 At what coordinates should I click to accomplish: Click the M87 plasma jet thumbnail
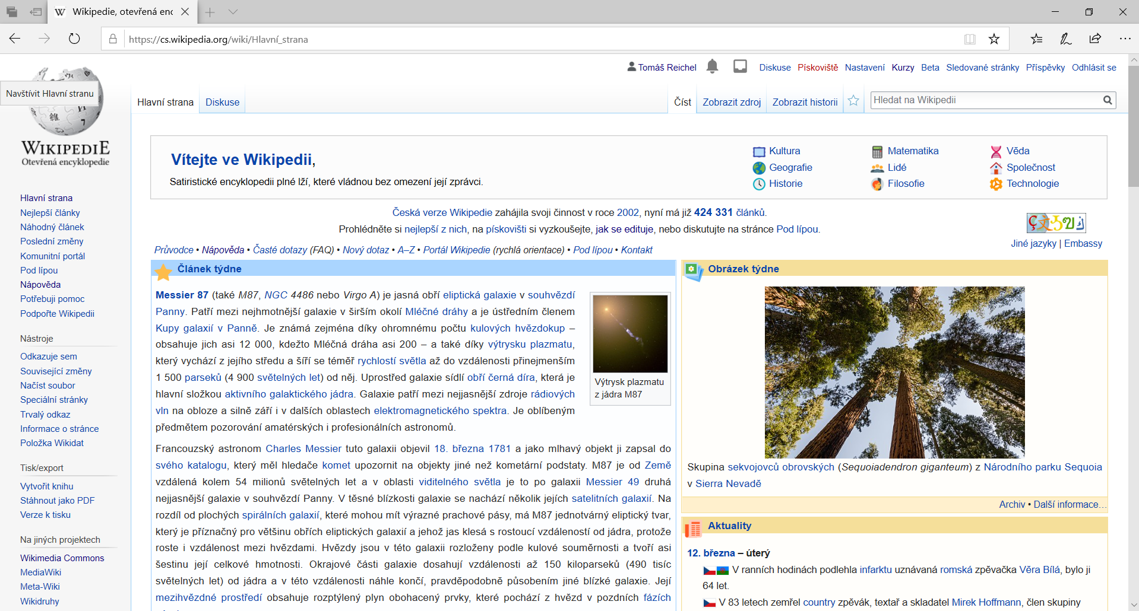coord(630,334)
